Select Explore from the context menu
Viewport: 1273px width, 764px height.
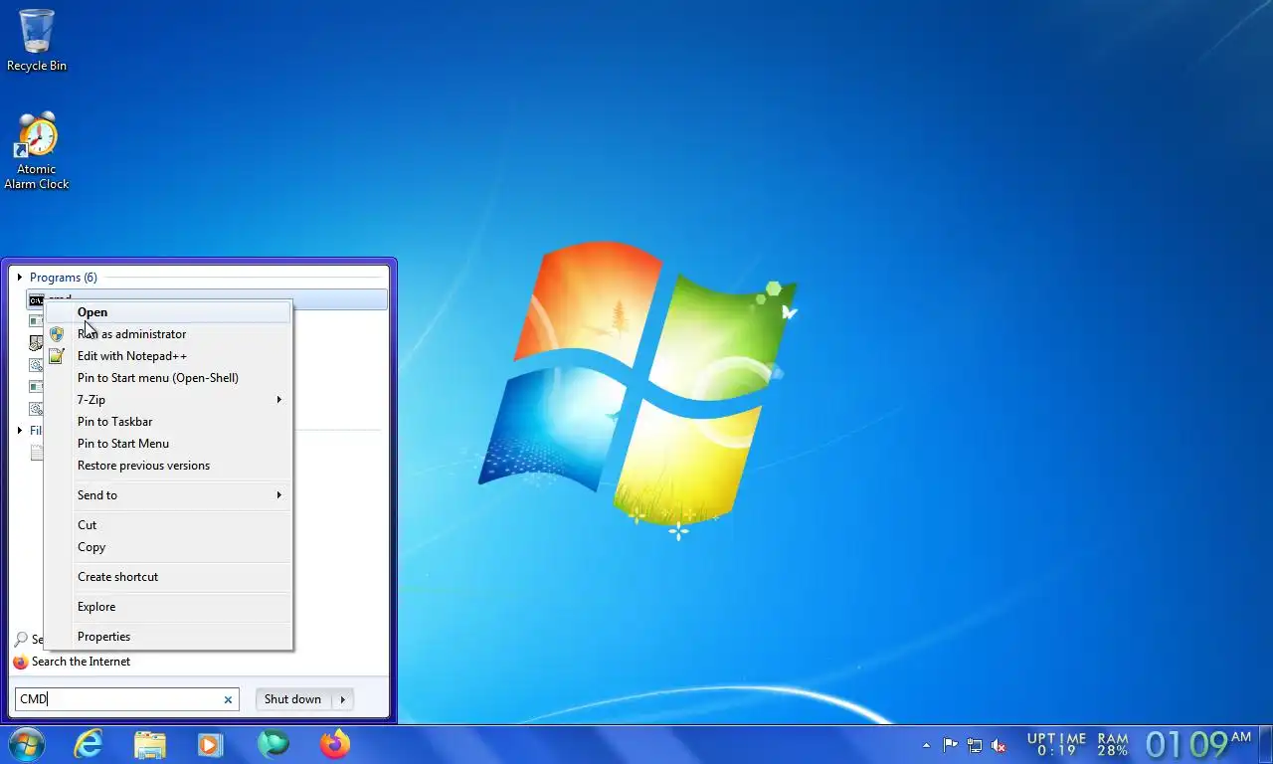pyautogui.click(x=169, y=607)
